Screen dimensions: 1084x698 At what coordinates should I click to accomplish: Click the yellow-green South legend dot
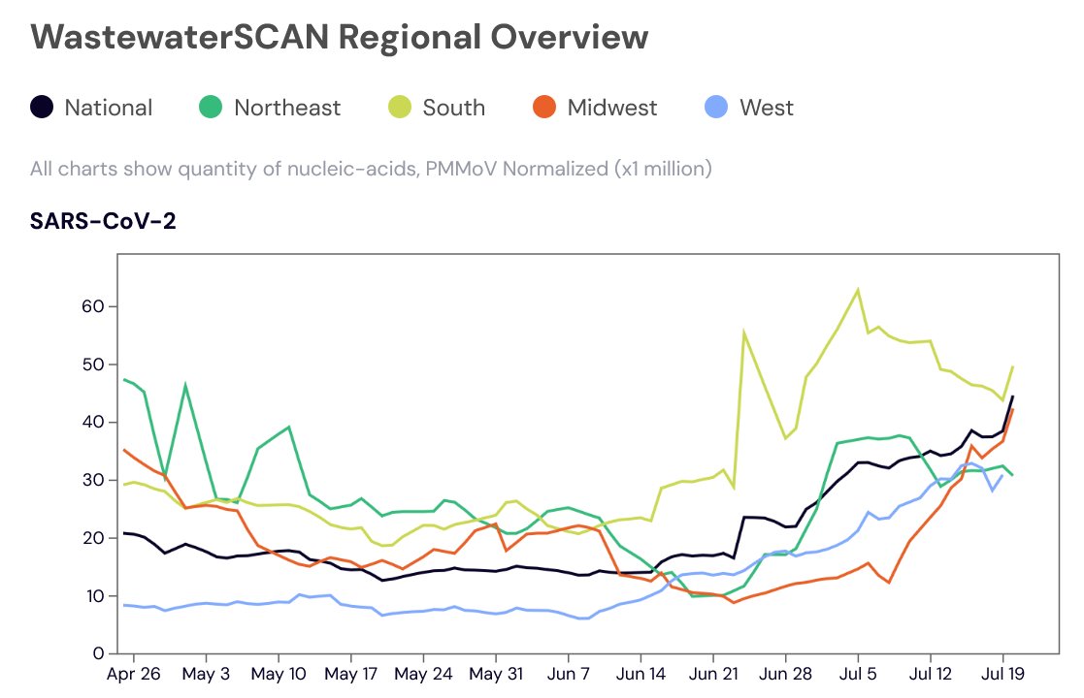tap(400, 107)
